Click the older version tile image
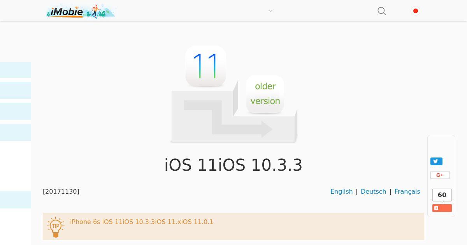467x245 pixels. pyautogui.click(x=265, y=94)
